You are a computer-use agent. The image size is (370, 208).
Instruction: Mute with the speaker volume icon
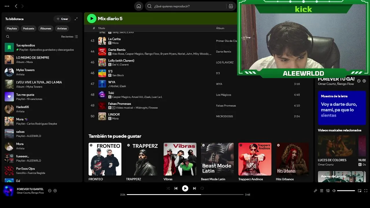334,191
